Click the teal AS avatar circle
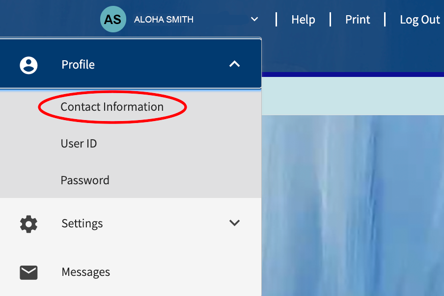This screenshot has height=296, width=444. (113, 19)
